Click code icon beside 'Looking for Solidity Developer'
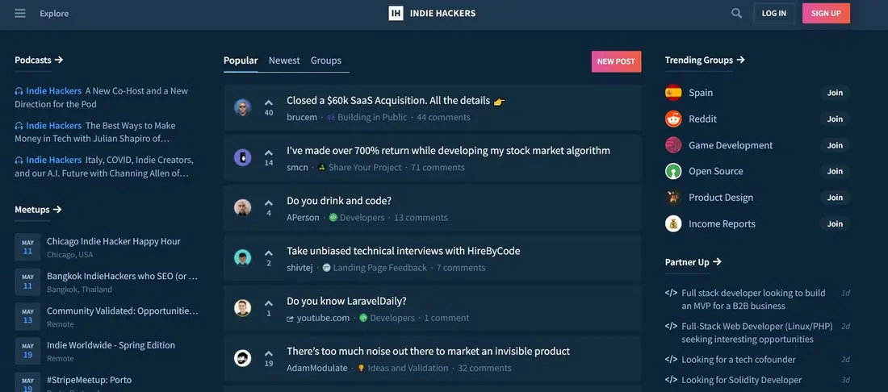888x392 pixels. click(671, 380)
